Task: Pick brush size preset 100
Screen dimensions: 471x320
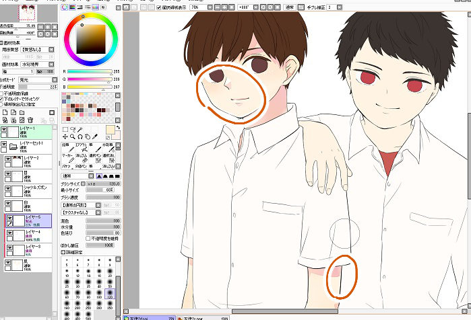Action: pyautogui.click(x=99, y=294)
